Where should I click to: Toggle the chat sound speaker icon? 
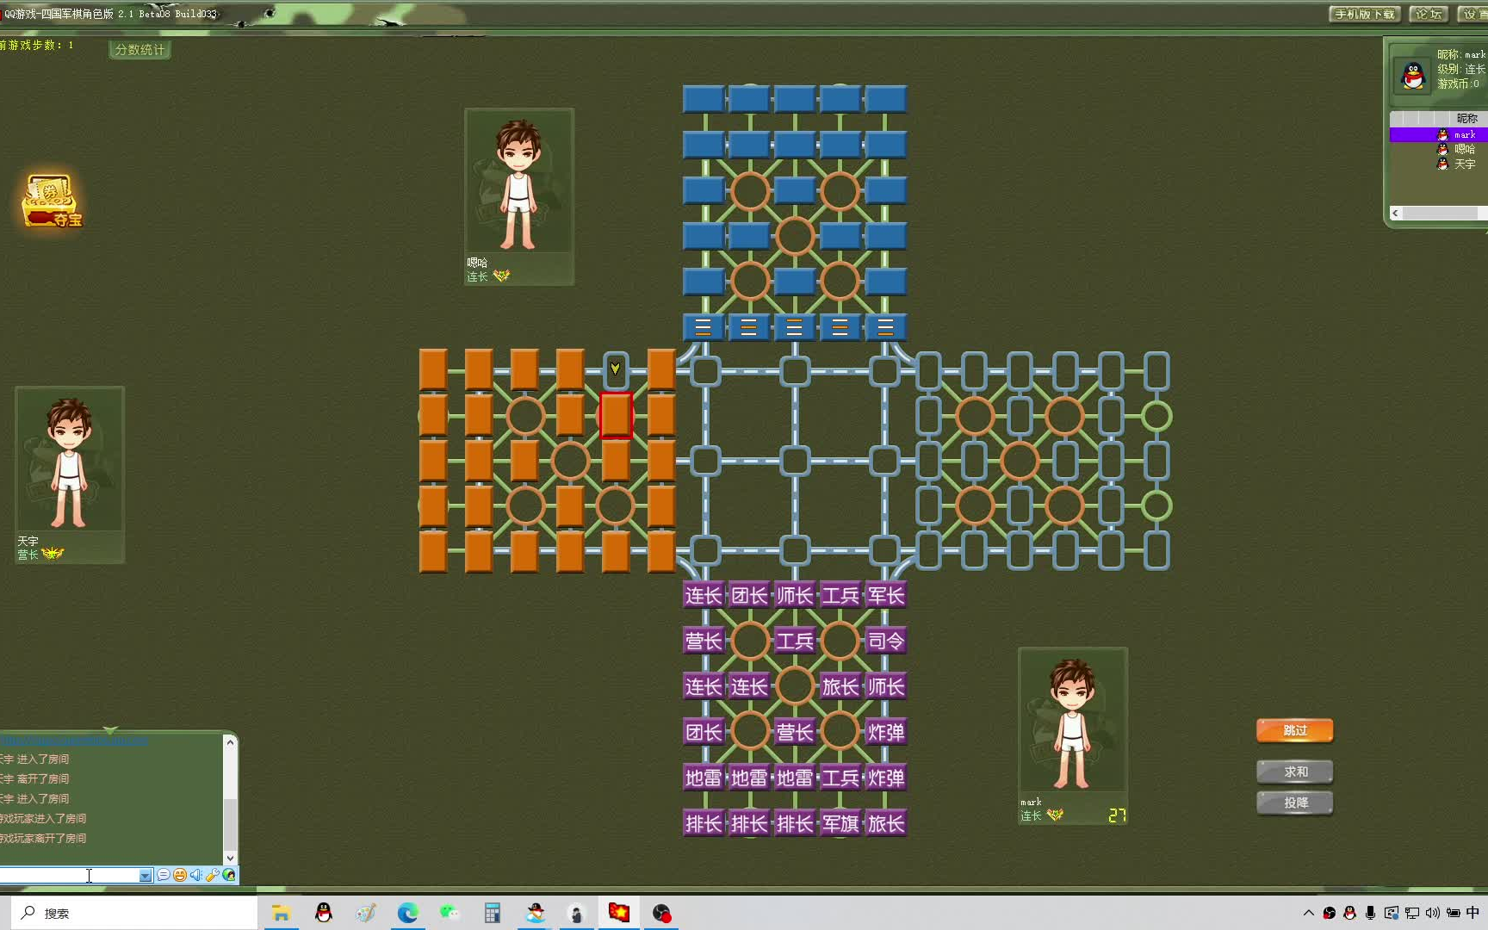tap(196, 875)
